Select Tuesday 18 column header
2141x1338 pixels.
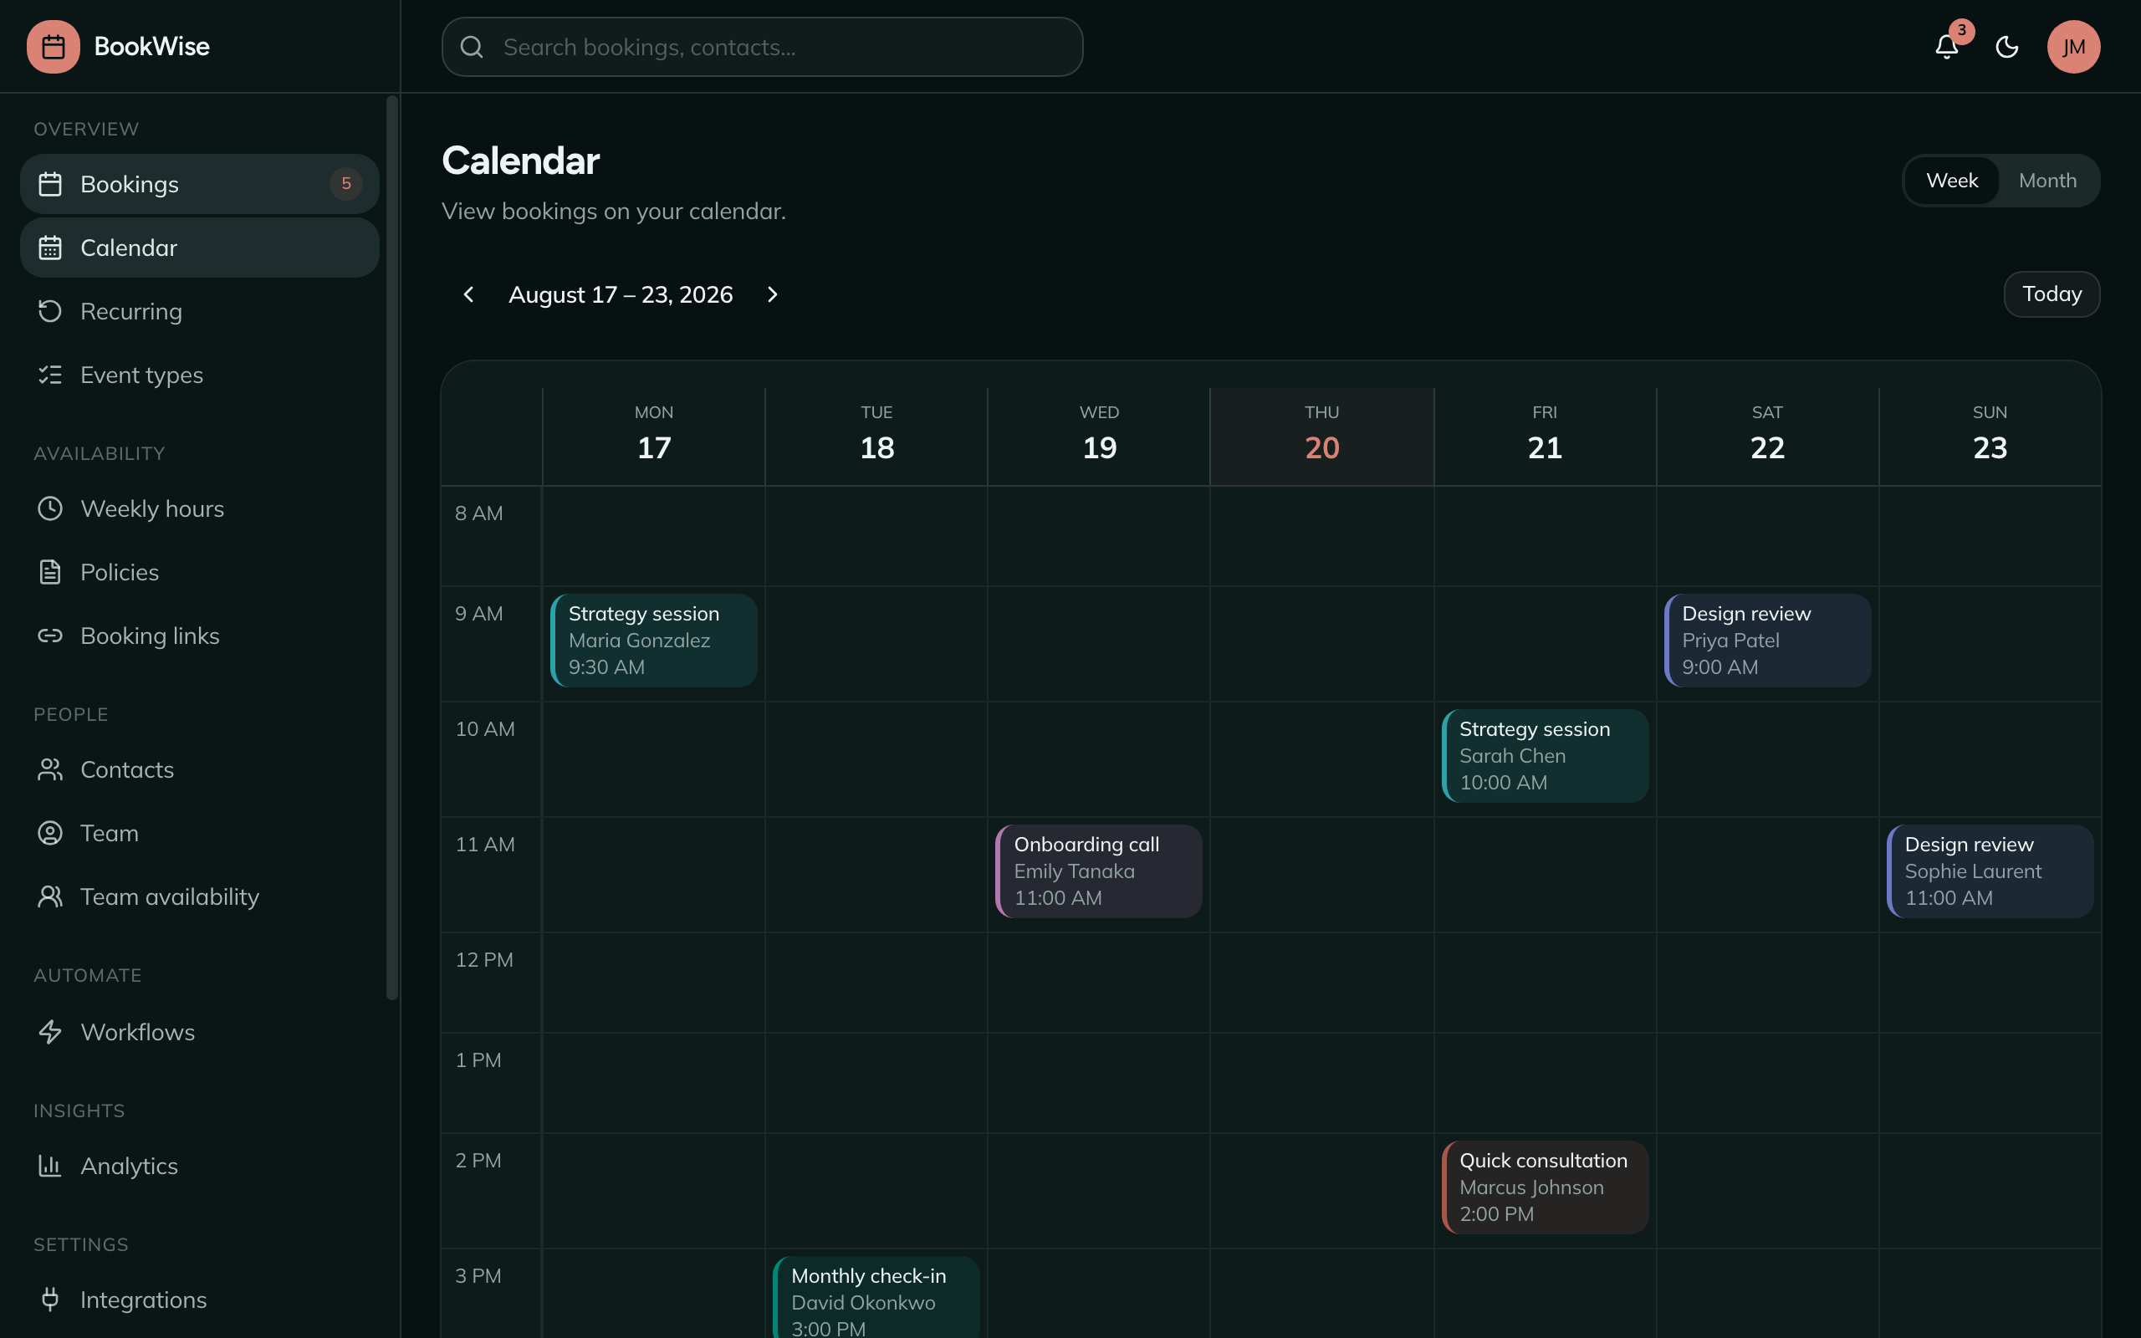(876, 437)
